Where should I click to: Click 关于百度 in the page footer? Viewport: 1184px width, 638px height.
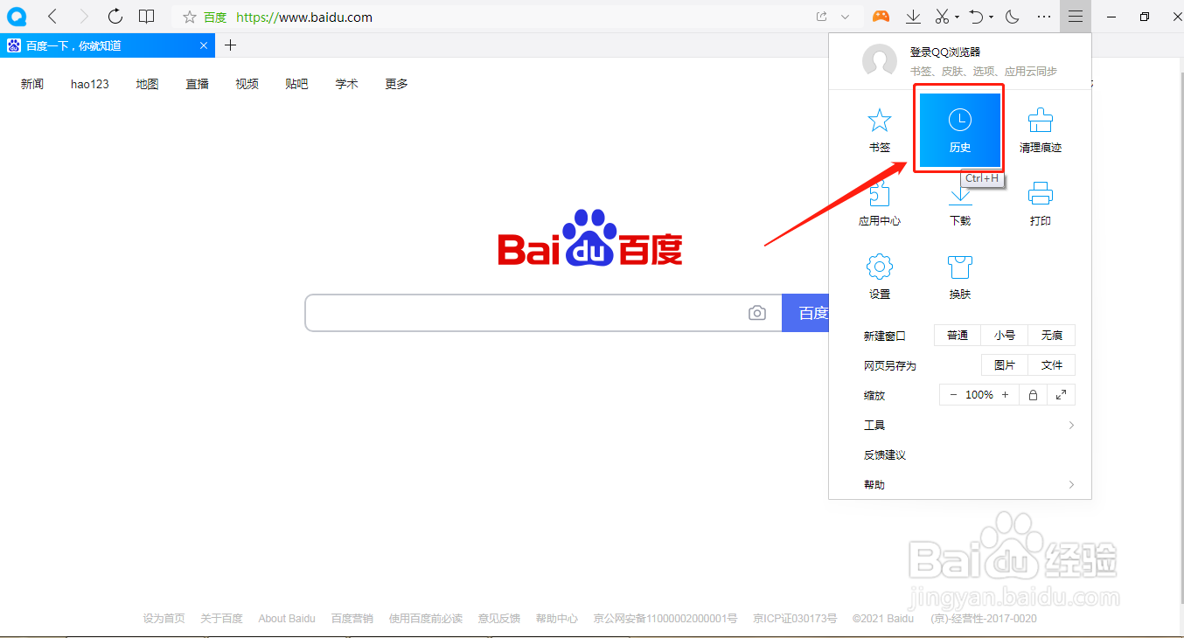(221, 618)
